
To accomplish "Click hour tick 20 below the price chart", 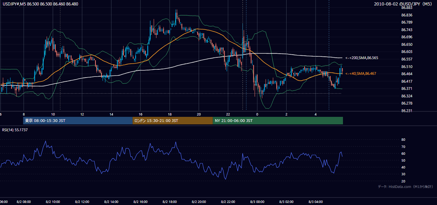I will point(199,114).
